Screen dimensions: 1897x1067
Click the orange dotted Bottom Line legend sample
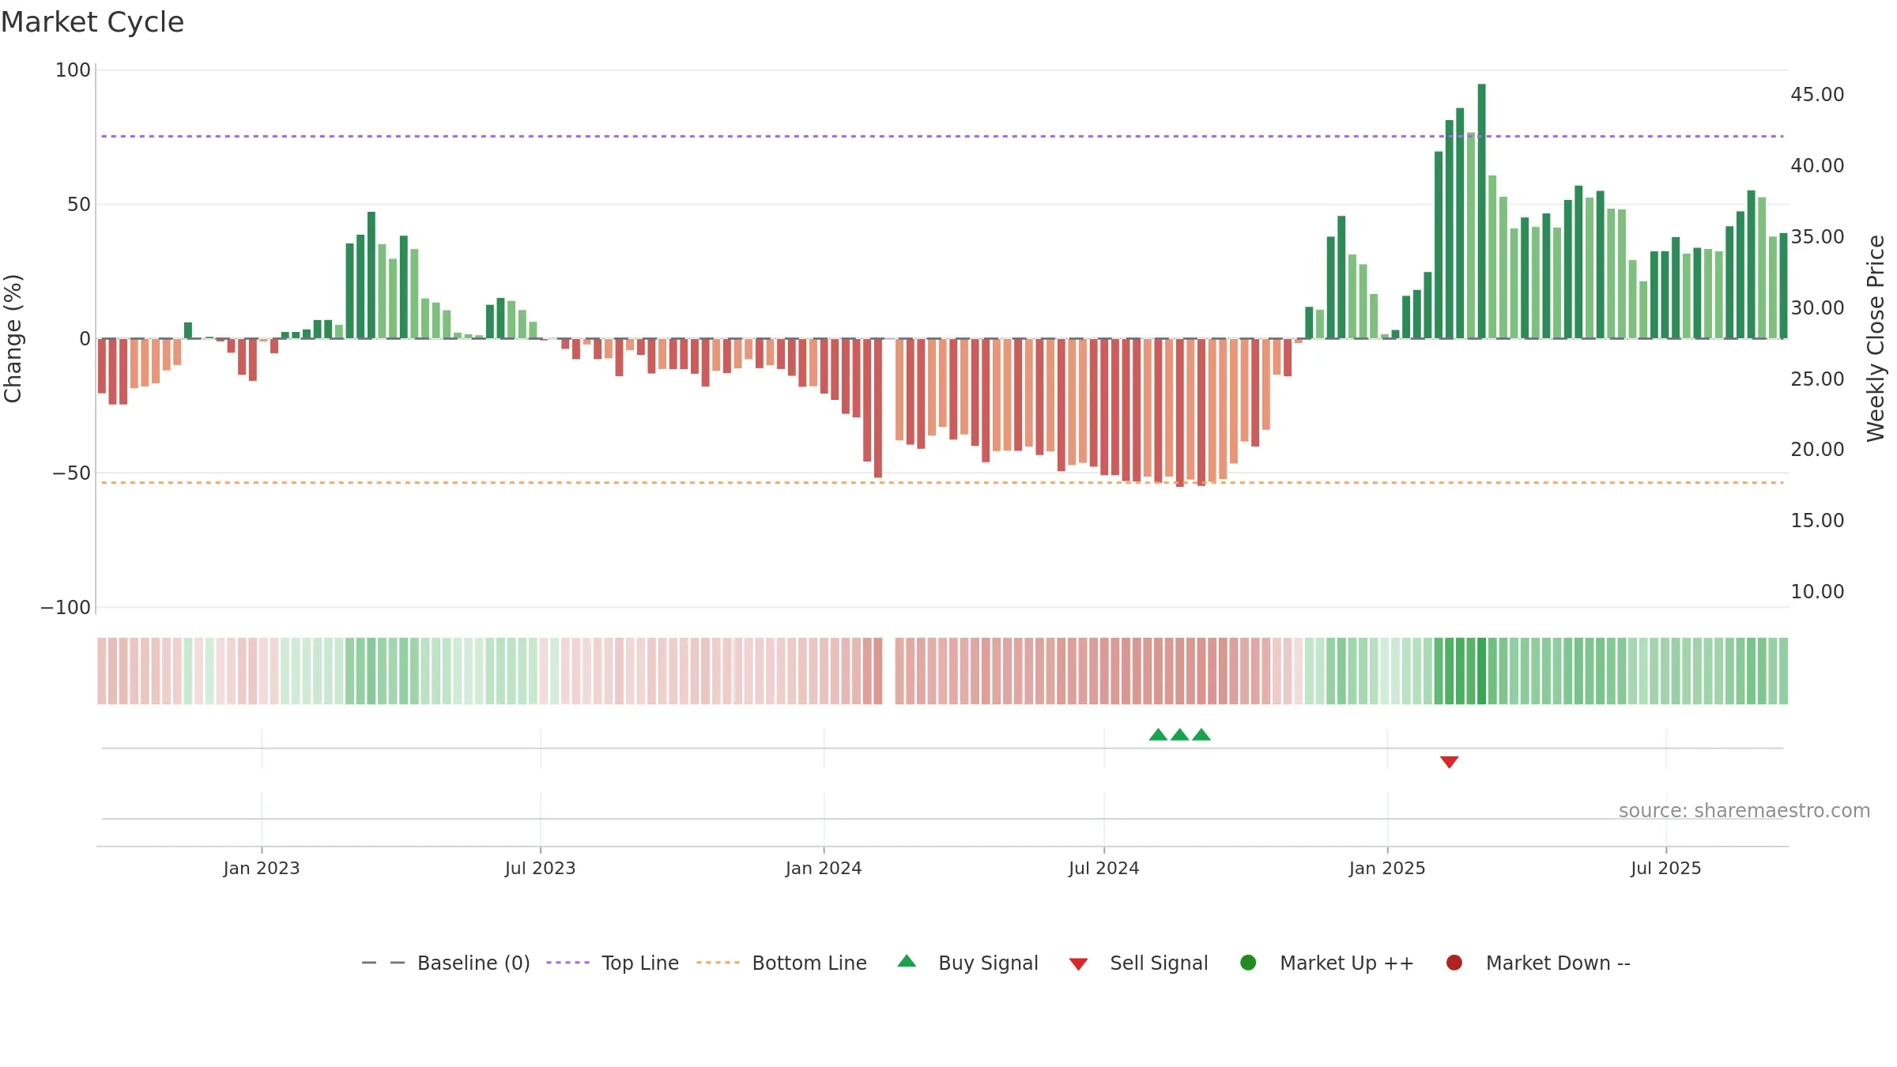coord(718,963)
